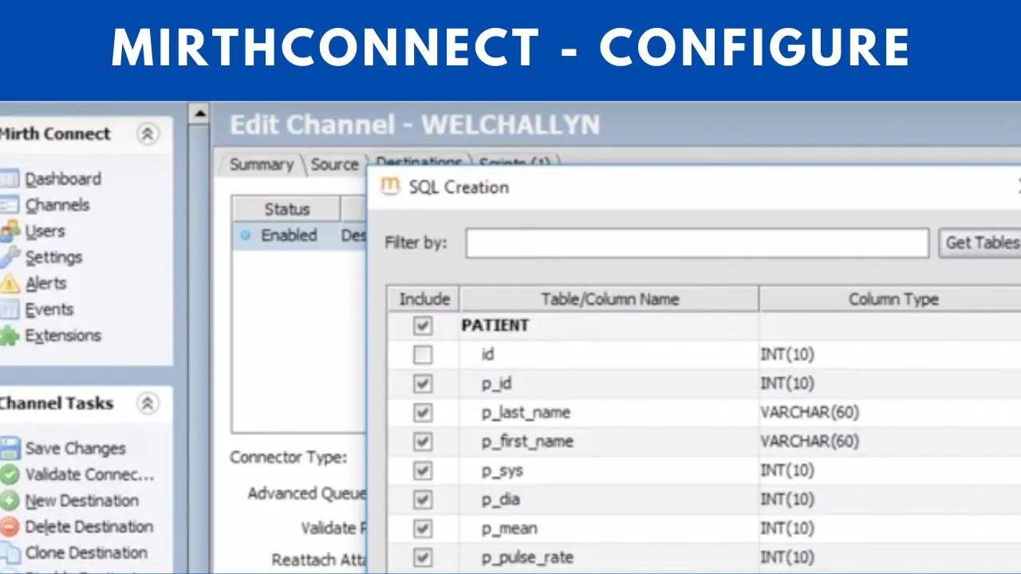Viewport: 1021px width, 574px height.
Task: Uncheck the p_first_name column checkbox
Action: [x=424, y=441]
